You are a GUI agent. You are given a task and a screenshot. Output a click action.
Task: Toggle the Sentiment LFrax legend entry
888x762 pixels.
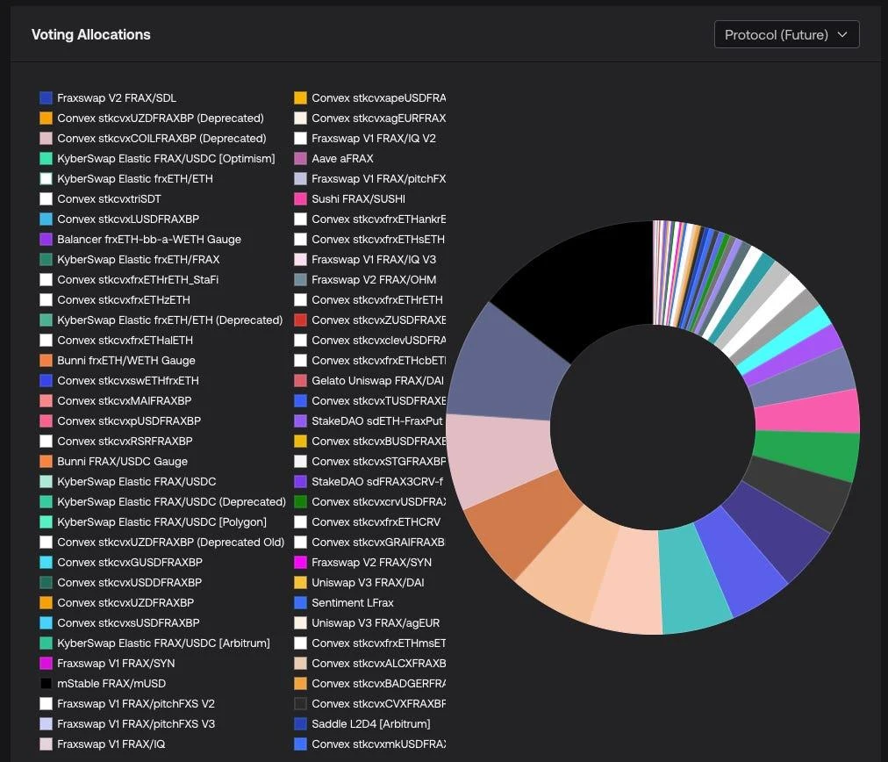tap(352, 603)
